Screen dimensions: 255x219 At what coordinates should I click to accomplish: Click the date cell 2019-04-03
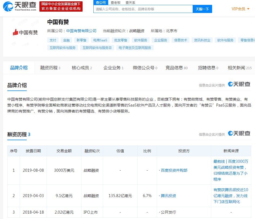[33, 196]
